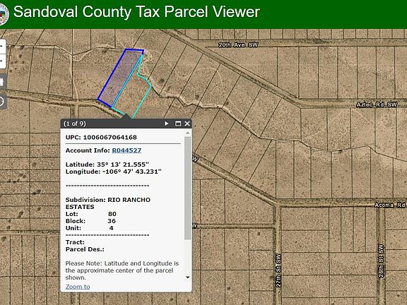Zoom in with the map's plus button
The width and height of the screenshot is (407, 305).
(2, 46)
